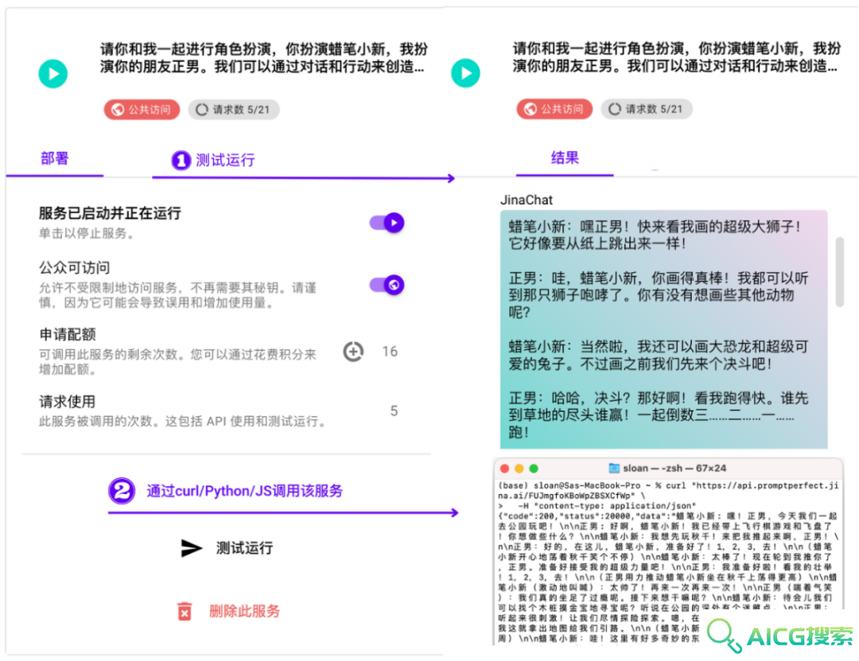Screen dimensions: 859x661
Task: Click right panel 公共访问 red badge
Action: click(554, 109)
